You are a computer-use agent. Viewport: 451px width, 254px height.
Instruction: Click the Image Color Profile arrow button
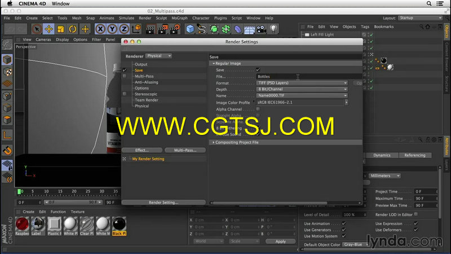point(346,102)
